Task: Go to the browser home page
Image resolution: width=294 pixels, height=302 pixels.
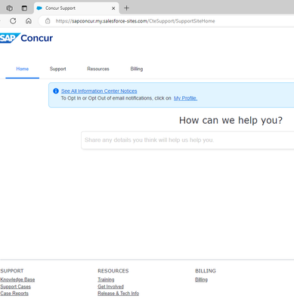Action: (x=29, y=21)
